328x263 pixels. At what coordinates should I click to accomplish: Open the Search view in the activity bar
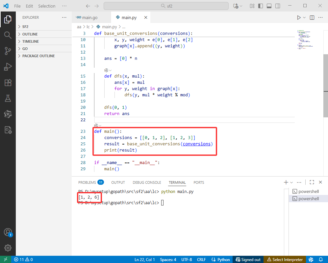[8, 35]
